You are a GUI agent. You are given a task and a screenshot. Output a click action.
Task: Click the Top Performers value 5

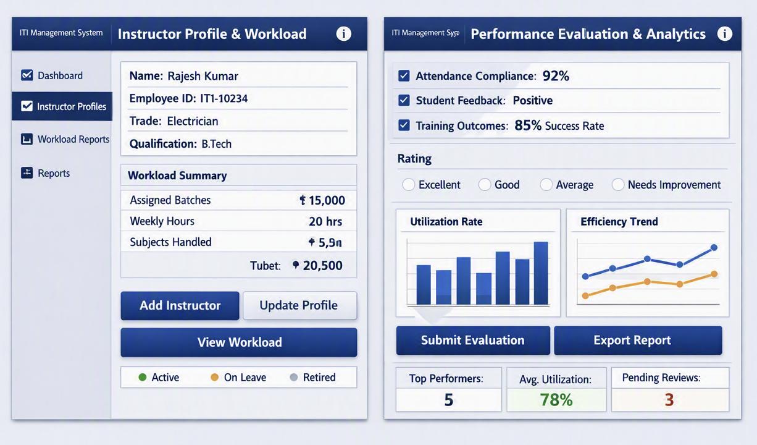click(x=449, y=400)
